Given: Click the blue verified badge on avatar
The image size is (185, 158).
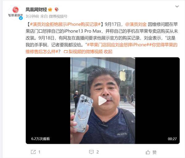Looking at the screenshot, I should pos(21,18).
